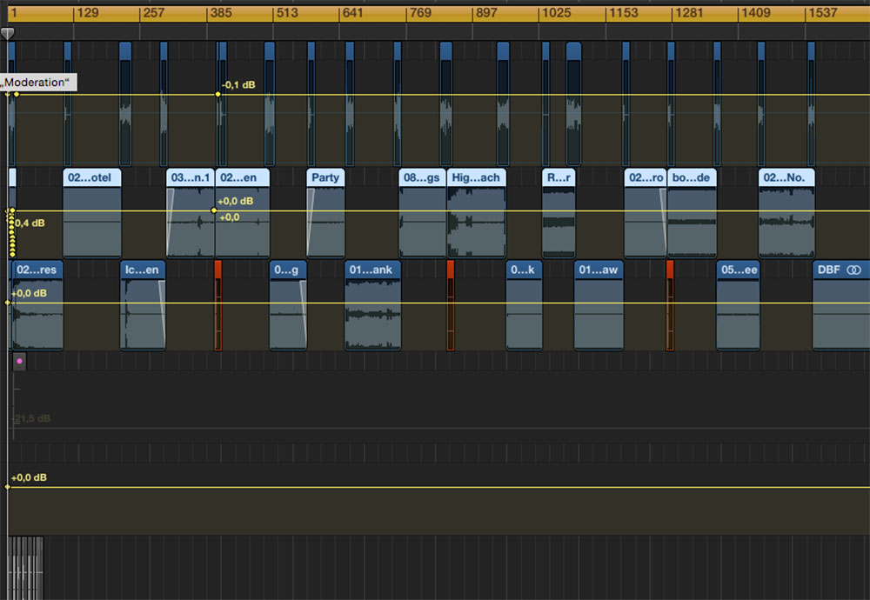Click bar 513 in the timeline ruler
This screenshot has width=870, height=600.
289,13
